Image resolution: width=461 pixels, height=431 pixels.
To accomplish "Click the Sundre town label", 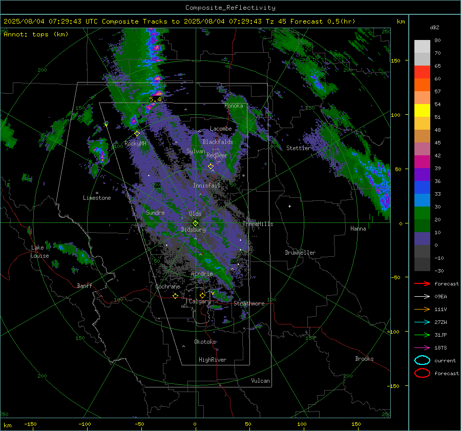I will 155,212.
